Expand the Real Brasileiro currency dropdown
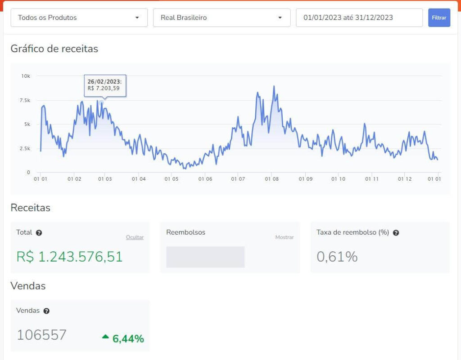 [x=221, y=18]
